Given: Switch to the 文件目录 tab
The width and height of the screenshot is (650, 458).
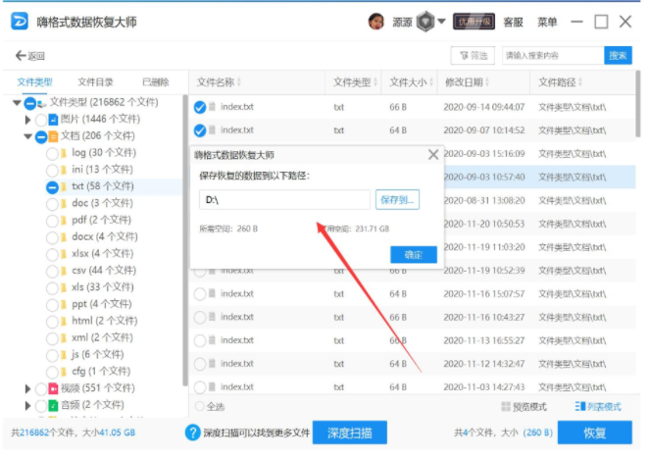Looking at the screenshot, I should pos(95,81).
